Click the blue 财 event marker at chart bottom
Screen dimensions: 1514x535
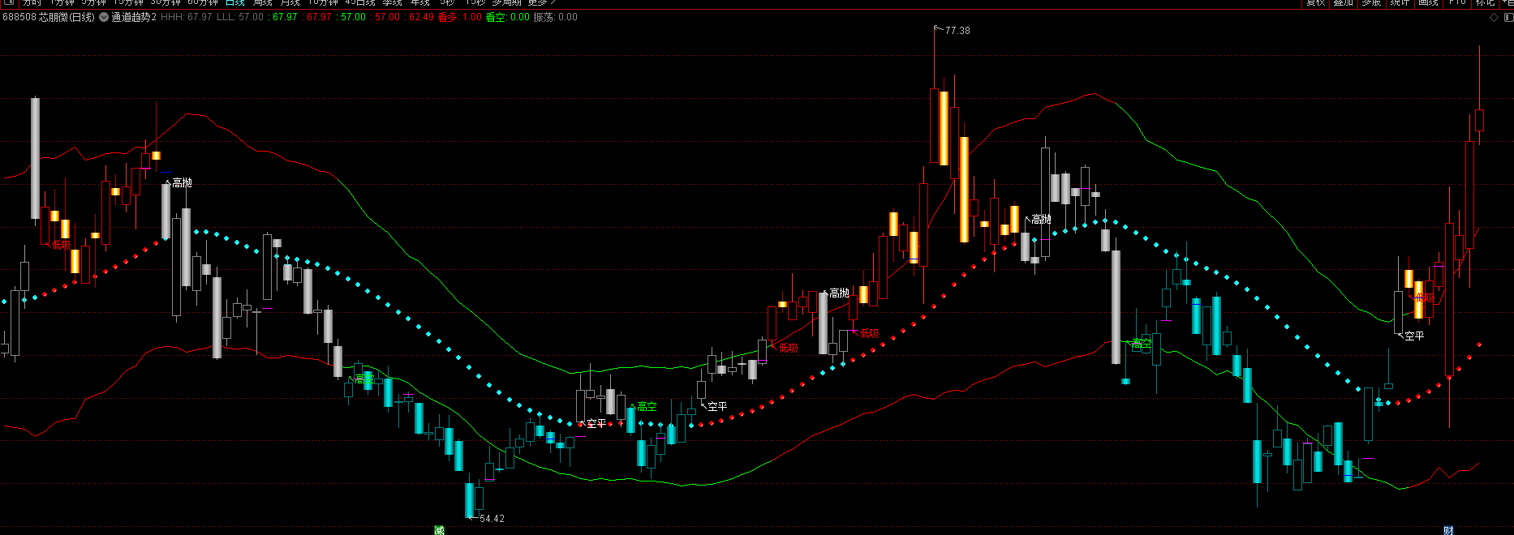pyautogui.click(x=1448, y=530)
